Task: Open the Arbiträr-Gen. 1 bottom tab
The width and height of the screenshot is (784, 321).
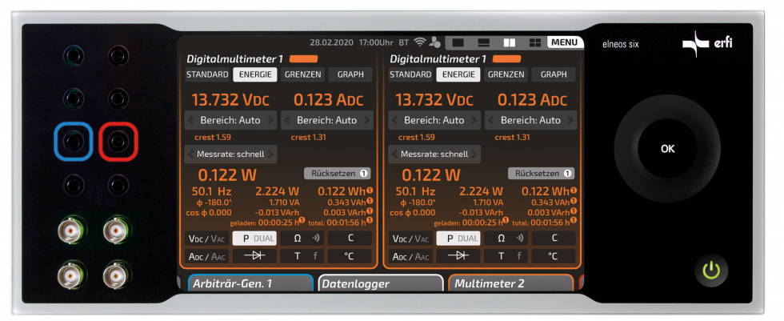Action: coord(251,283)
